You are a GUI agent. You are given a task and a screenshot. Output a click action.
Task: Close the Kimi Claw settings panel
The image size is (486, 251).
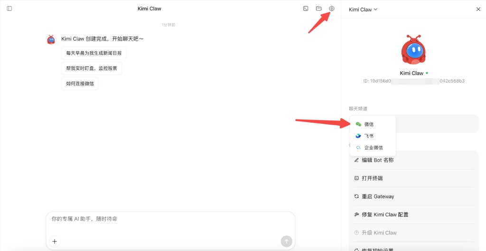coord(478,9)
